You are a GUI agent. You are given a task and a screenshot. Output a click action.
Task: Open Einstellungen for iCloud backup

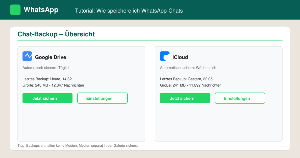click(240, 98)
